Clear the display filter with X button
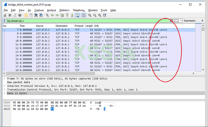The image size is (208, 127). (x=171, y=21)
